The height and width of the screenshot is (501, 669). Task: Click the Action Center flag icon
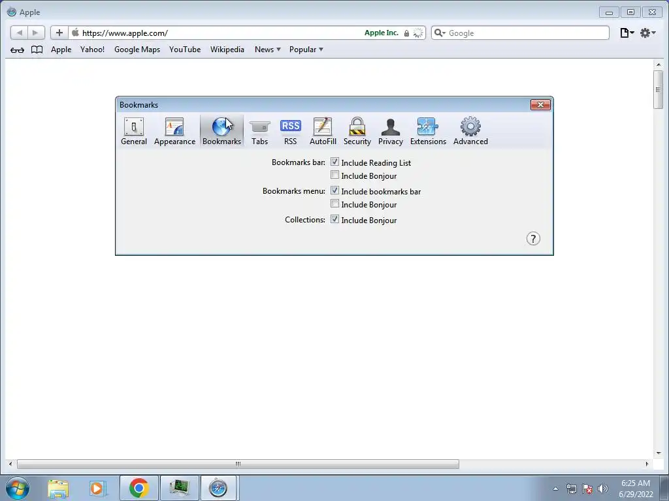coord(587,489)
